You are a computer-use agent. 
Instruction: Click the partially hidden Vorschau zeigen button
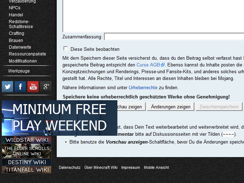pyautogui.click(x=131, y=107)
